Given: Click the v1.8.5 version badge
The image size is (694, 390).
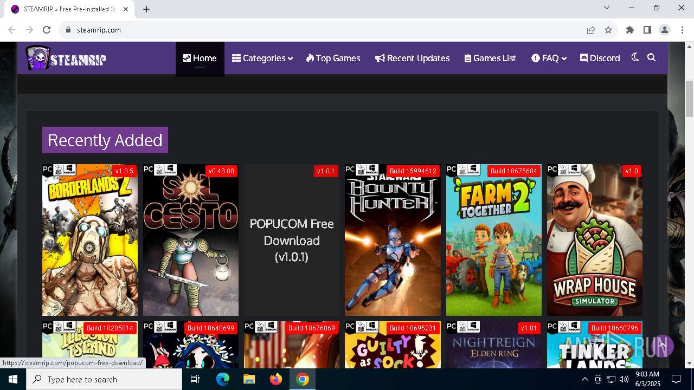Looking at the screenshot, I should click(x=124, y=171).
